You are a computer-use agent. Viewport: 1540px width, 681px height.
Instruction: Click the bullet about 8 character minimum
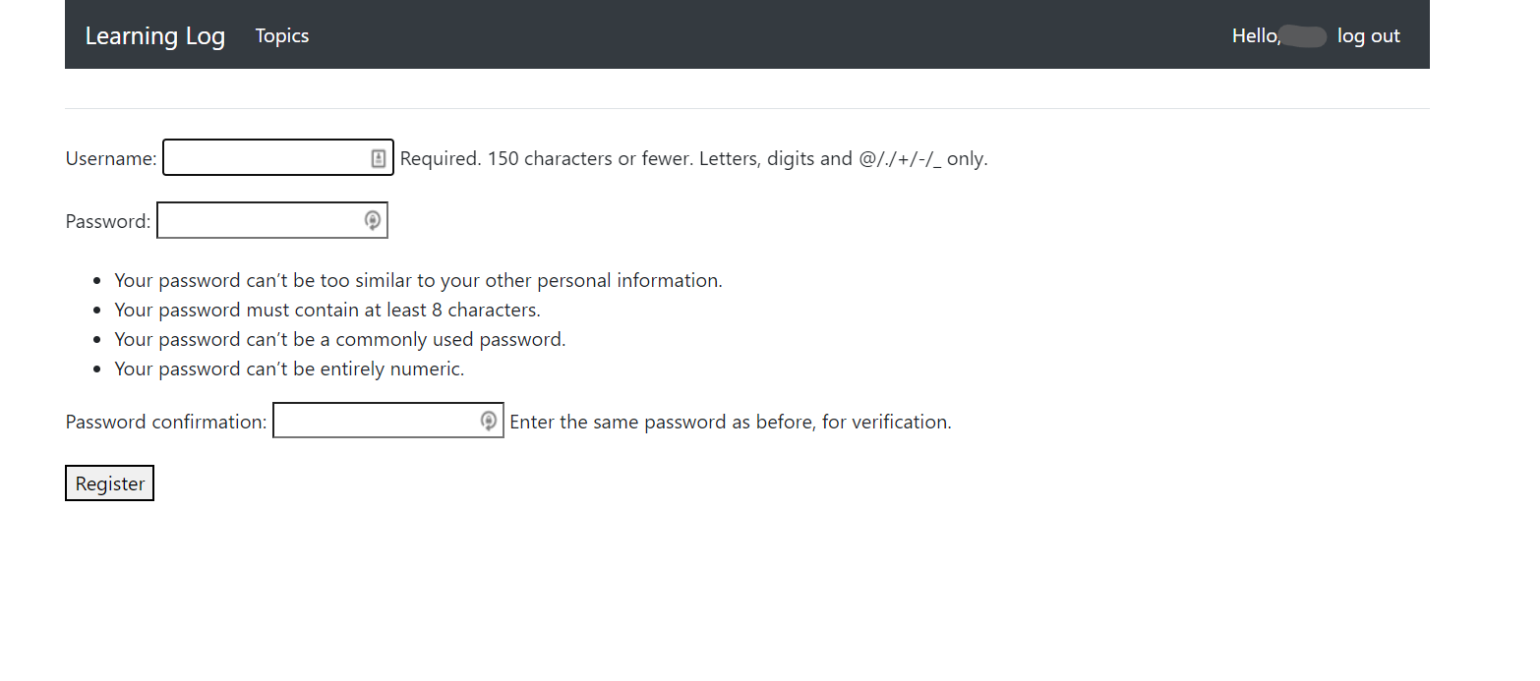[326, 310]
